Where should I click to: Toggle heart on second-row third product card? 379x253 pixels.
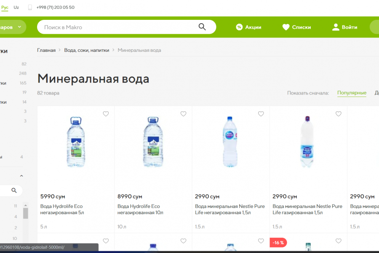click(x=261, y=241)
